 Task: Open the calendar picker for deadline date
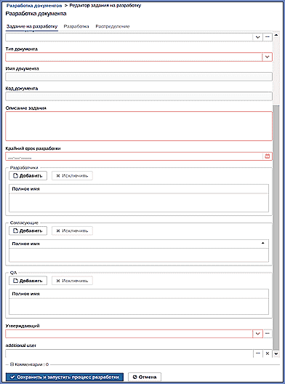click(268, 156)
